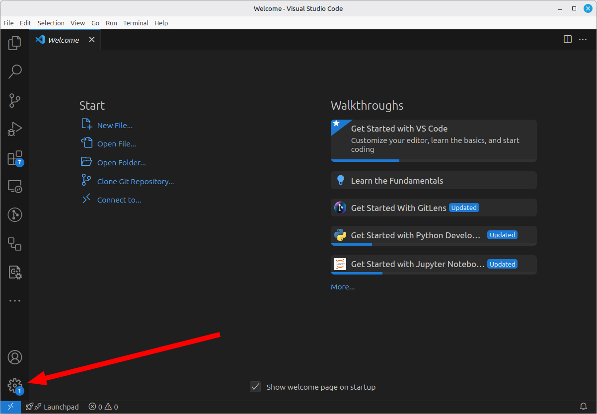597x414 pixels.
Task: Click the Open Folder link
Action: (x=121, y=163)
